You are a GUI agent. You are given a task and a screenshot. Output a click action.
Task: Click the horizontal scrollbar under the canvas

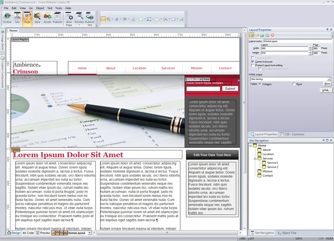click(x=167, y=233)
